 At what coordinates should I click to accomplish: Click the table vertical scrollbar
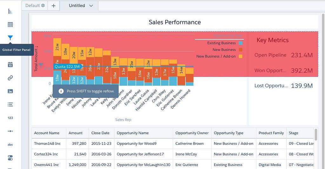[x=316, y=135]
